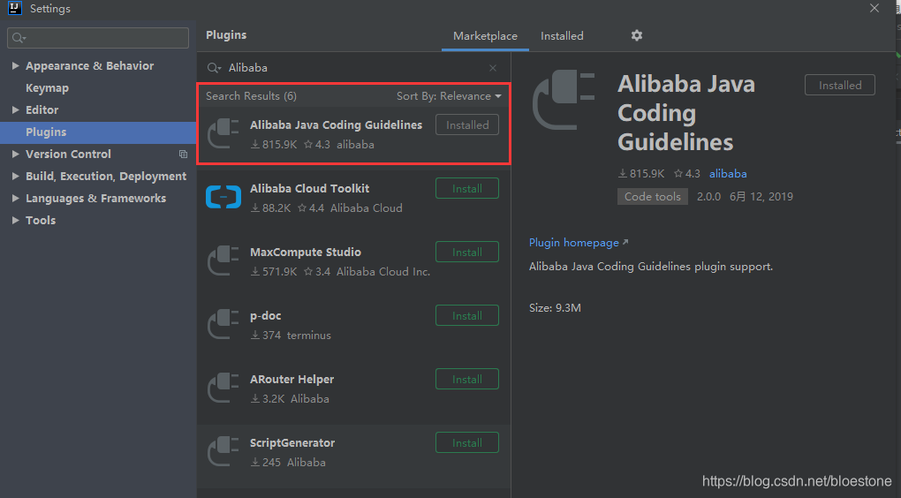
Task: Select Keymap in settings tree
Action: point(47,88)
